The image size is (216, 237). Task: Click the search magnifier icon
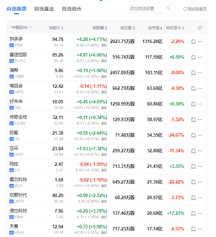(x=168, y=8)
